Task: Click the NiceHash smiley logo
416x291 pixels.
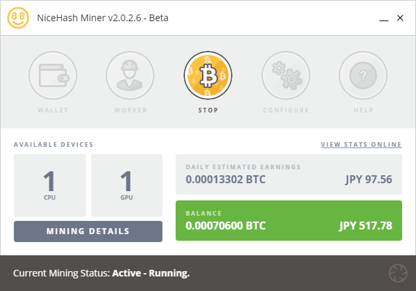Action: 18,18
